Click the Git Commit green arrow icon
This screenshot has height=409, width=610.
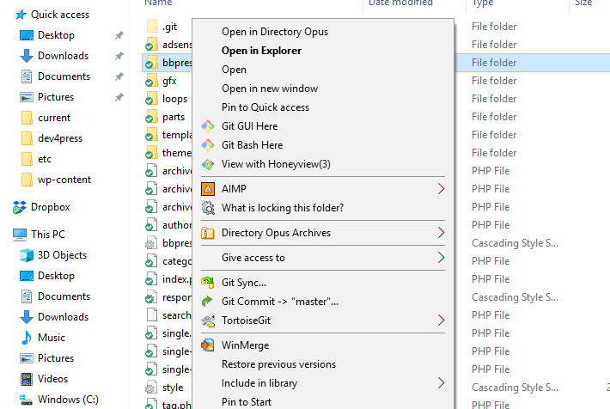[207, 302]
